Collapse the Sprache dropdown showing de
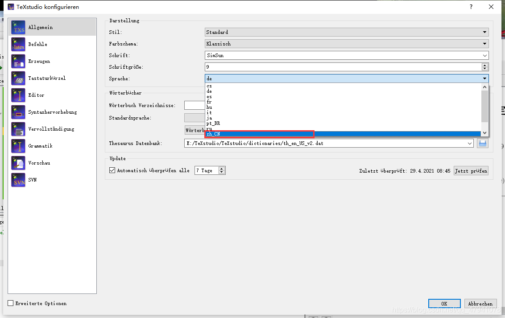 coord(347,78)
